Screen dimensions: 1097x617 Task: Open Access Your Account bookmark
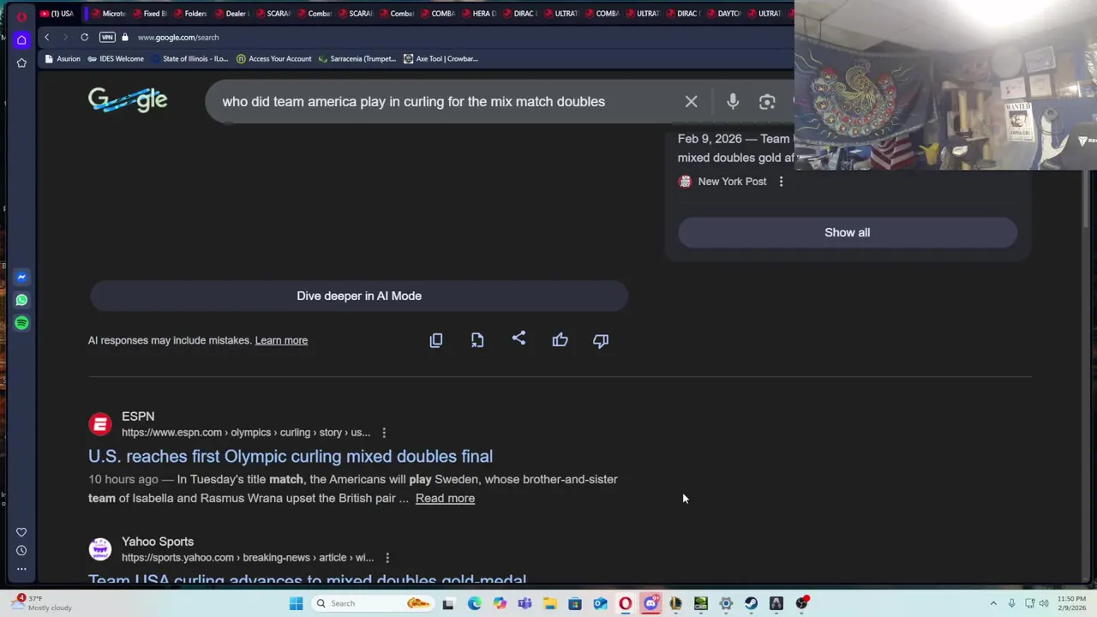pos(273,58)
